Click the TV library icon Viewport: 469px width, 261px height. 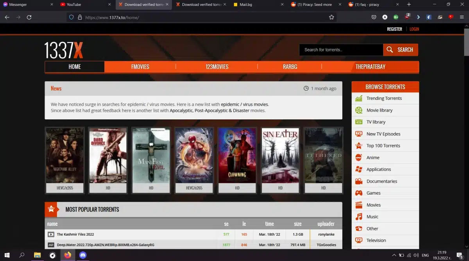358,122
